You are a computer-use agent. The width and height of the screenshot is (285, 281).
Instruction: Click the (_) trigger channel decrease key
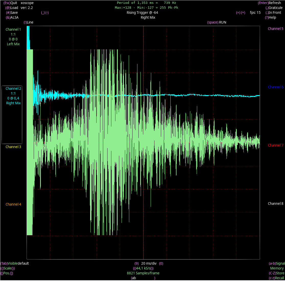[43, 13]
